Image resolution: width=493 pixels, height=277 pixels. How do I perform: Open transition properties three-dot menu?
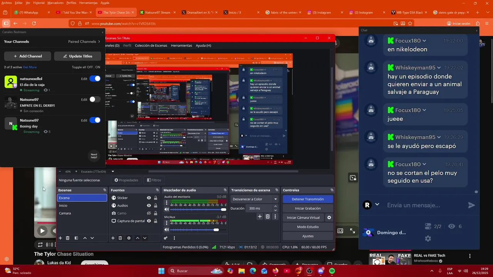(x=275, y=217)
